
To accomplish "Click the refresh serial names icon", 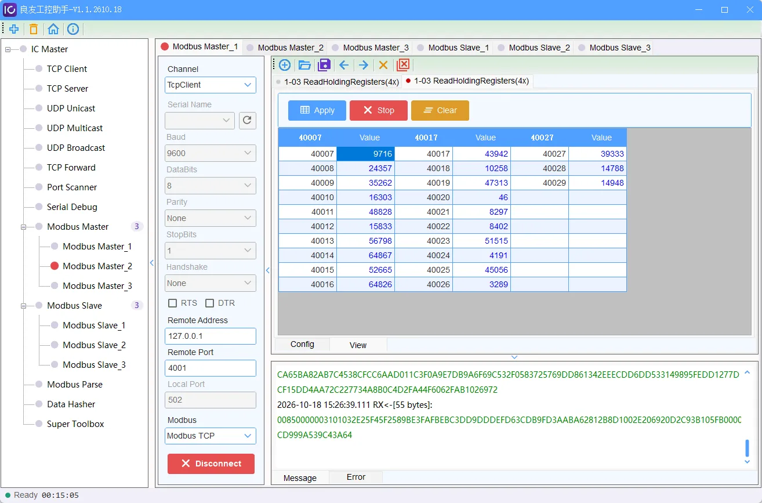I will pyautogui.click(x=248, y=120).
